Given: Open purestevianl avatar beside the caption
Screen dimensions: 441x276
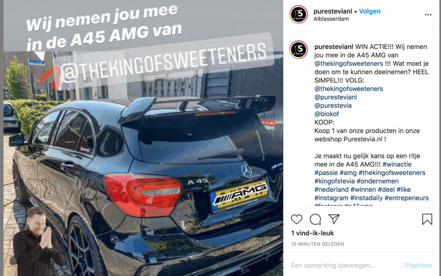Looking at the screenshot, I should [298, 50].
